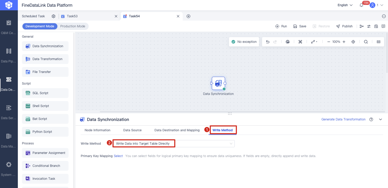Save the current task
Viewport: 388px width, 188px height.
[x=300, y=26]
